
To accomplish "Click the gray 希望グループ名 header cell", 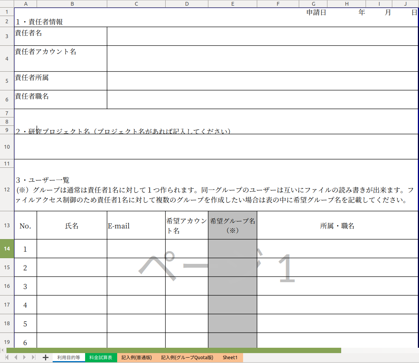I will tap(232, 225).
